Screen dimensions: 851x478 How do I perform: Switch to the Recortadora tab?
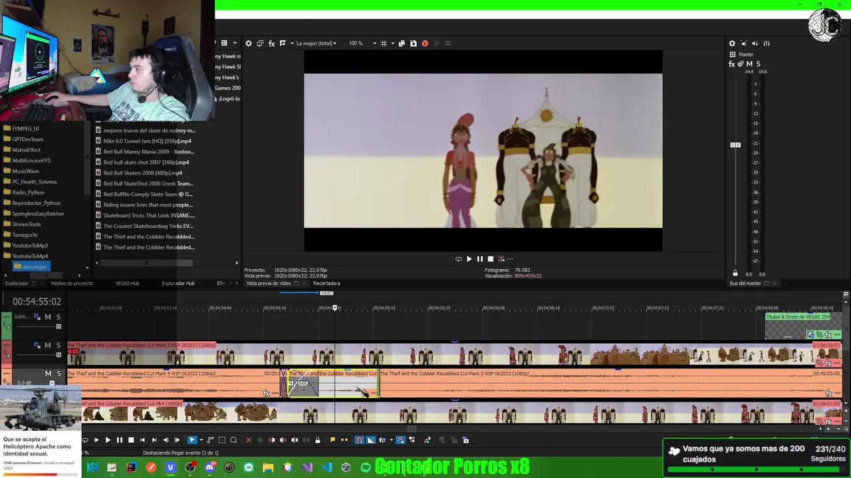(326, 283)
